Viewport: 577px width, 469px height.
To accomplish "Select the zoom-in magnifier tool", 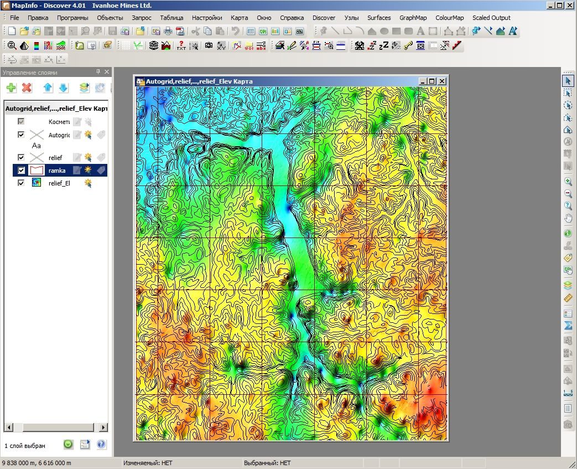I will (x=568, y=181).
